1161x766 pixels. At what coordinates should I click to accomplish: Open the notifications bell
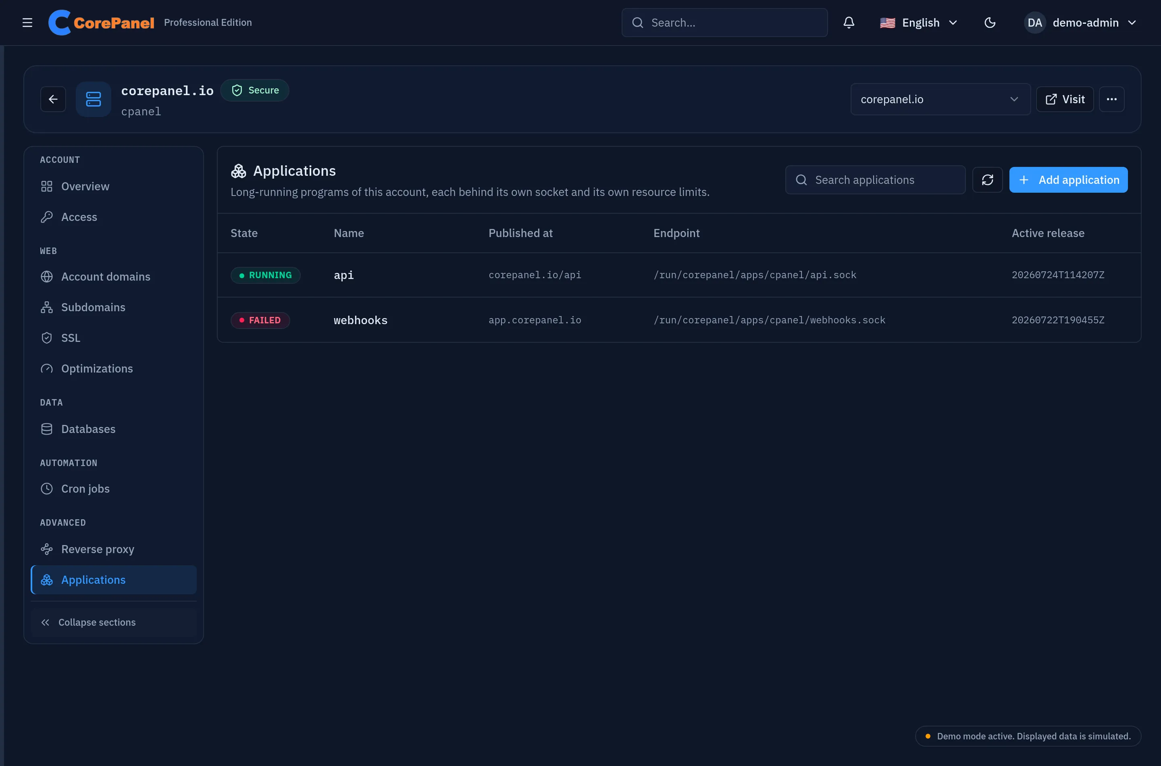[849, 23]
